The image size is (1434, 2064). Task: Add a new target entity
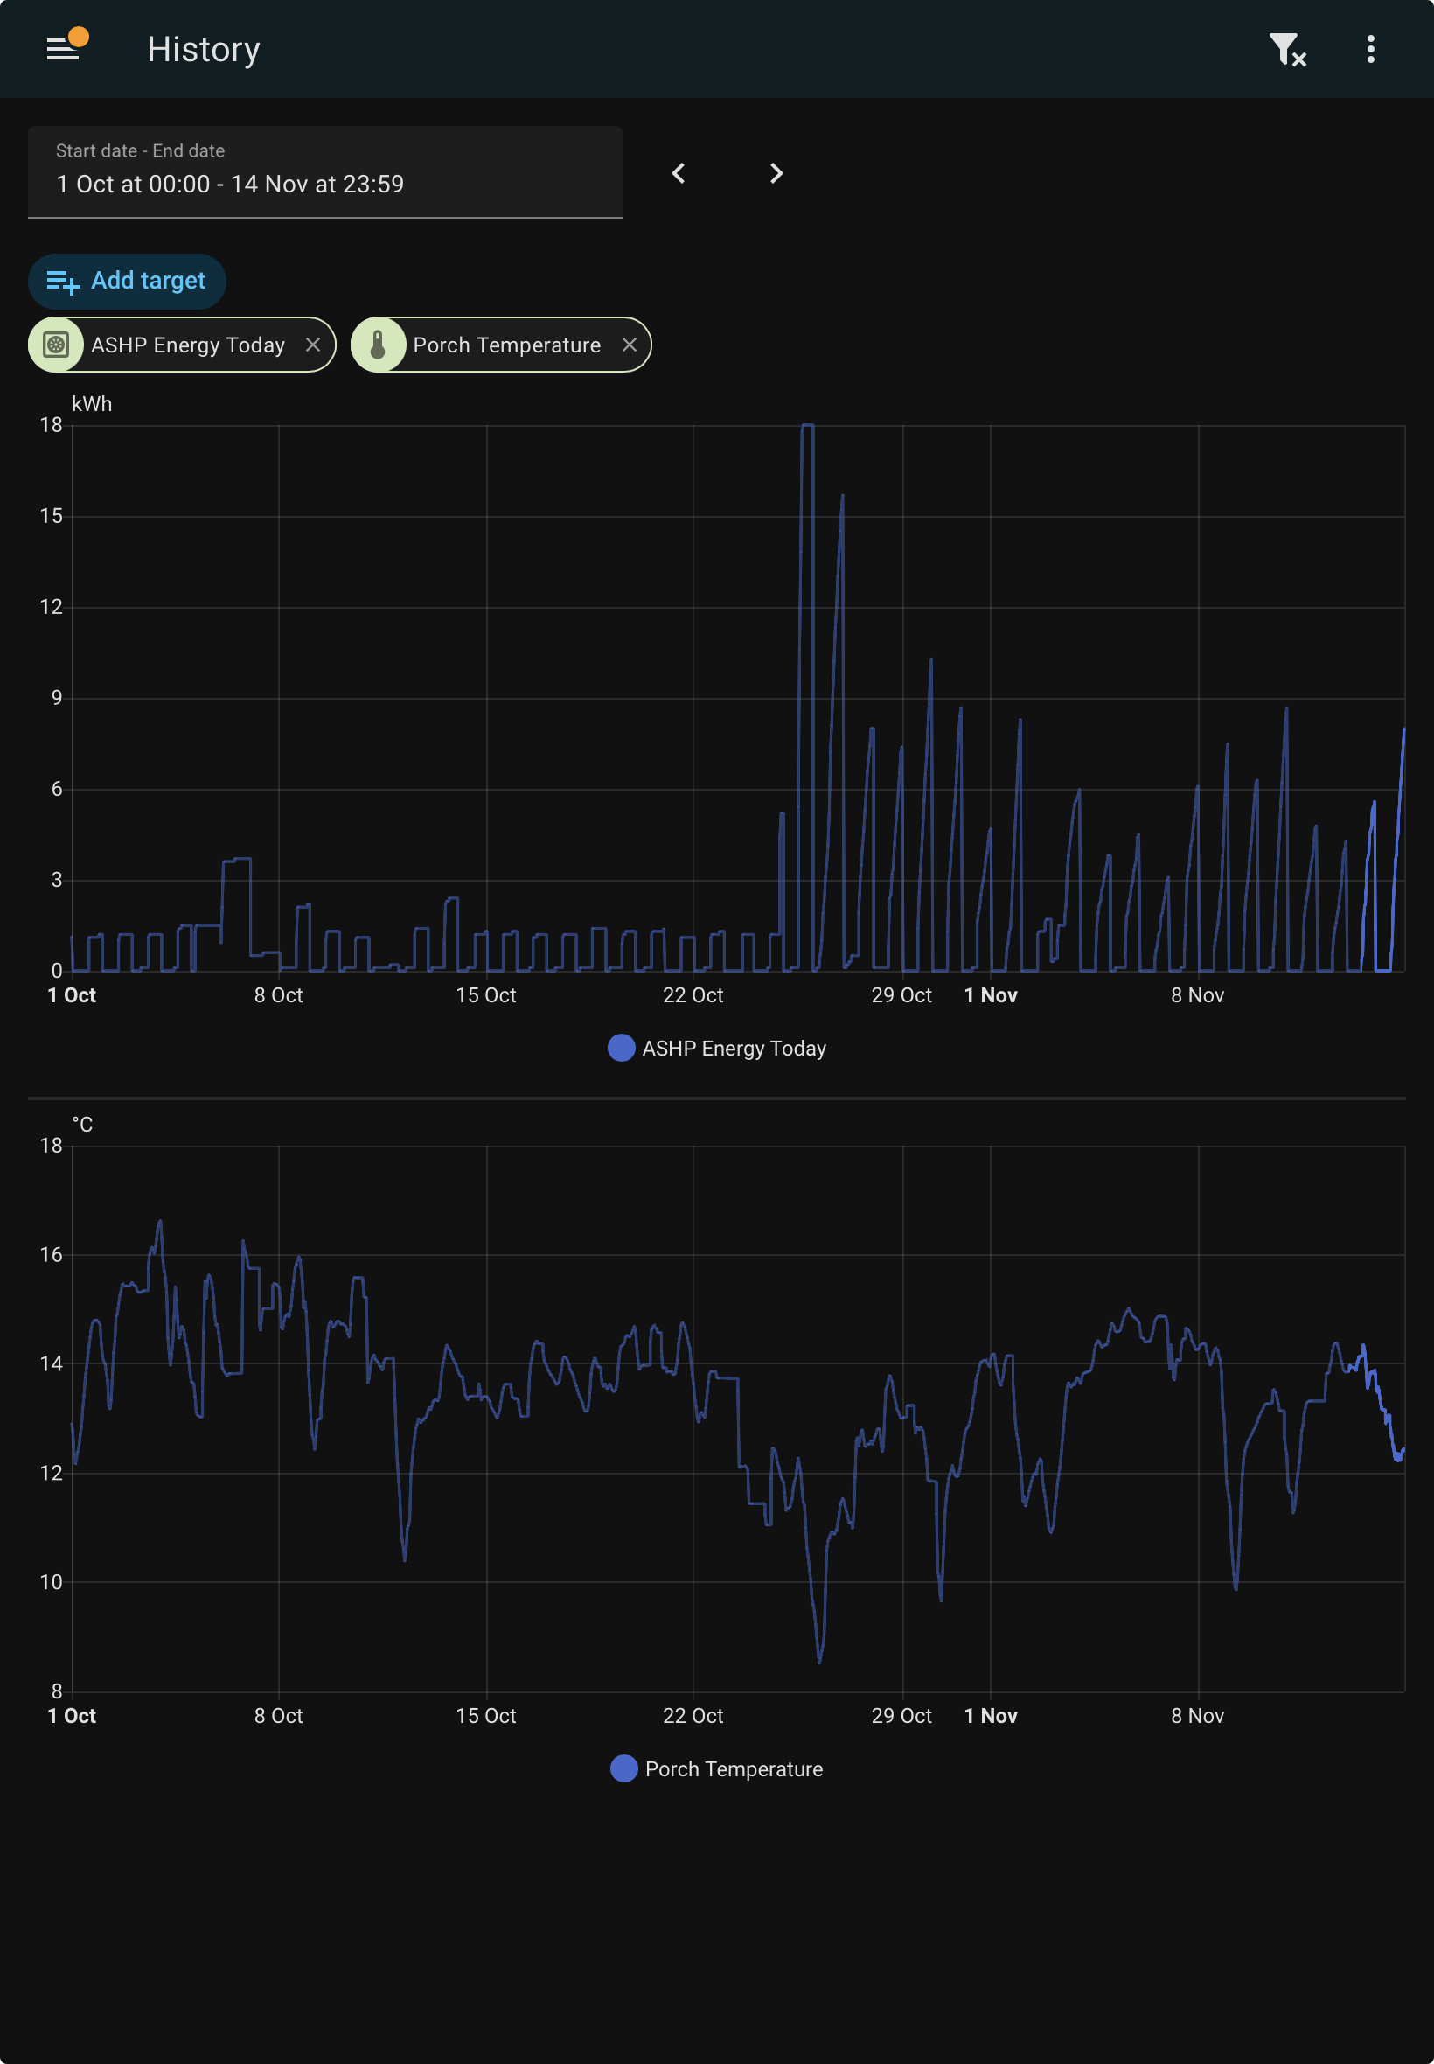pos(127,282)
